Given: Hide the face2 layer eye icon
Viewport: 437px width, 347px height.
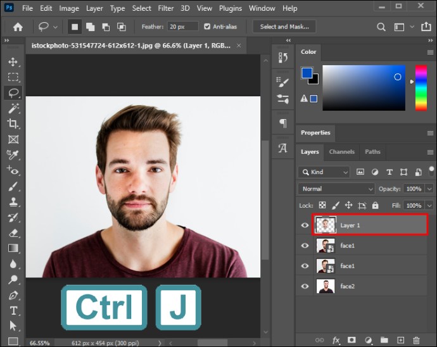Looking at the screenshot, I should point(305,286).
